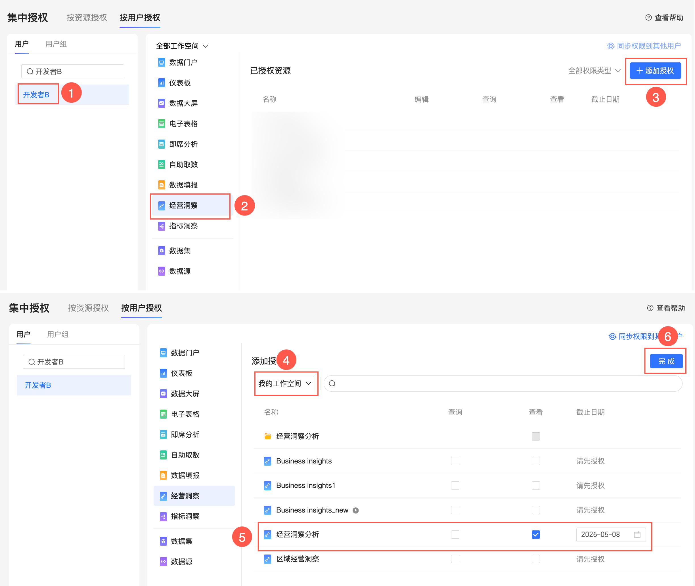Click 电子表格 icon in the 添加授权 screen

point(163,414)
